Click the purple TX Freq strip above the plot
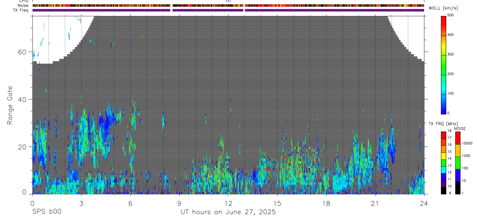 [228, 10]
